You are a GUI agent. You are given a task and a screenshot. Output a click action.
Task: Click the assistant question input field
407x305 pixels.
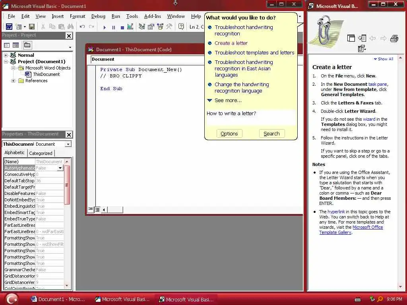[x=250, y=117]
